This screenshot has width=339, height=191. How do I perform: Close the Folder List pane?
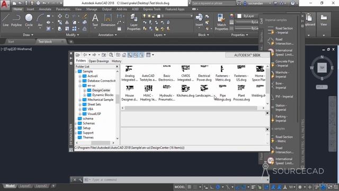click(117, 66)
